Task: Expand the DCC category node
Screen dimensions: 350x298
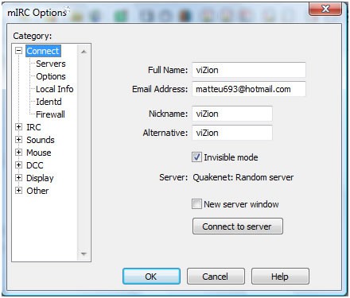Action: coord(18,165)
